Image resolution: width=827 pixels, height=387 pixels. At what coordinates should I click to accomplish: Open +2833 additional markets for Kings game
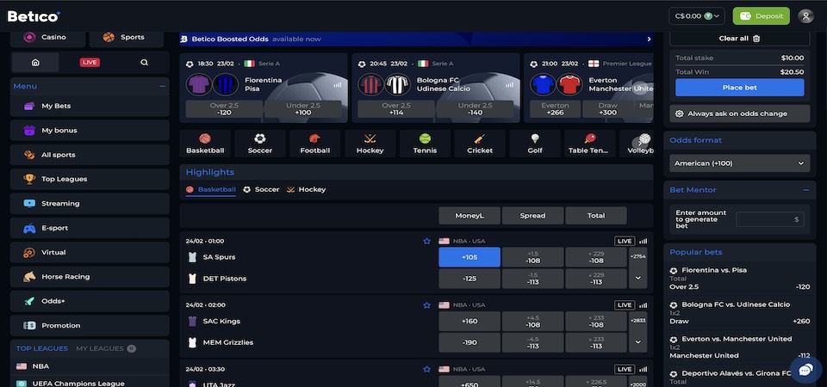(637, 321)
